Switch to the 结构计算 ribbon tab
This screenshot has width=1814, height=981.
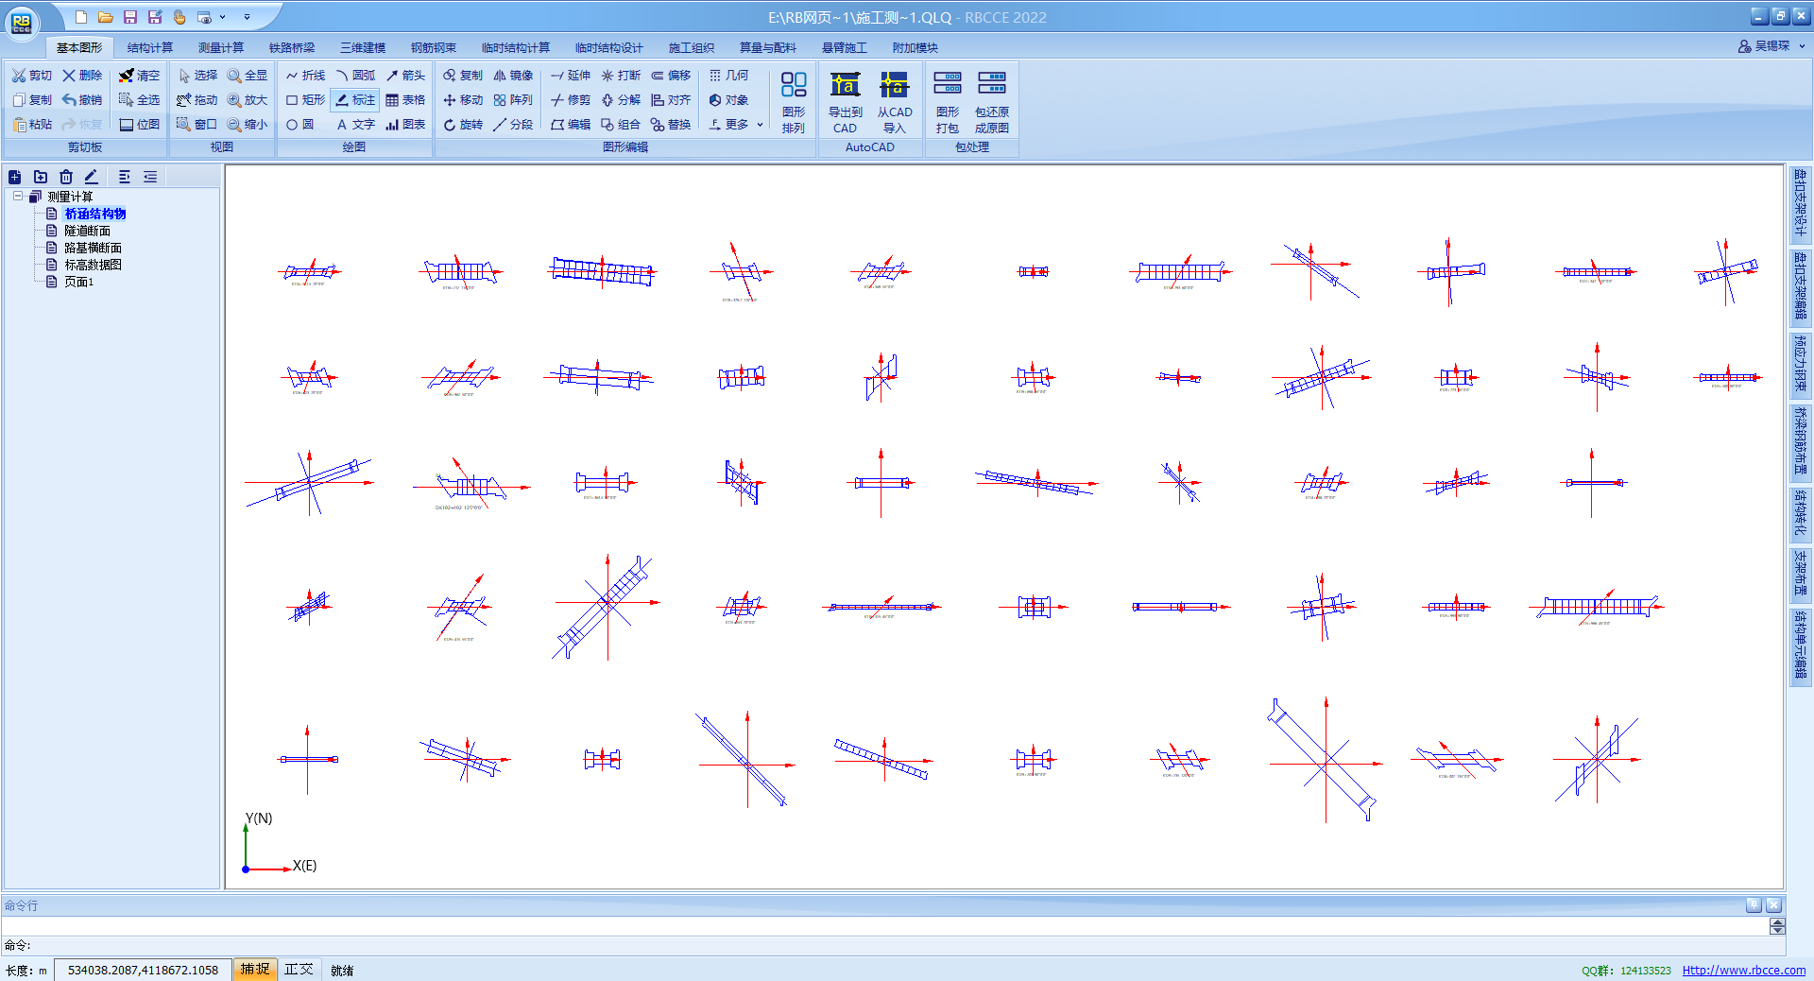tap(150, 47)
